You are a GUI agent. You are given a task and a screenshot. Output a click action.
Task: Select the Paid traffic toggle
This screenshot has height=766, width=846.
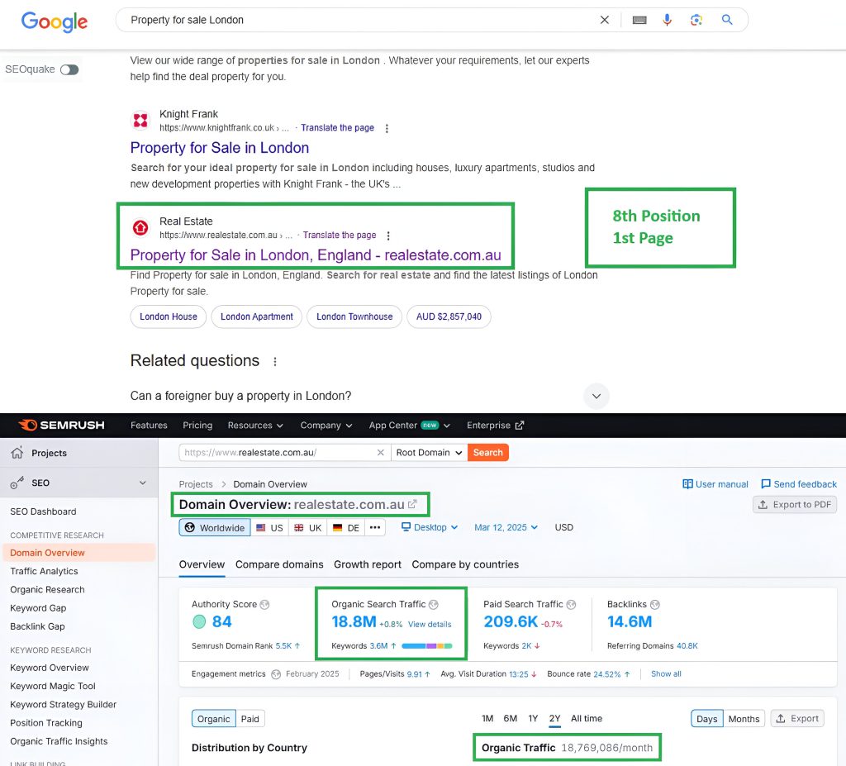tap(250, 719)
